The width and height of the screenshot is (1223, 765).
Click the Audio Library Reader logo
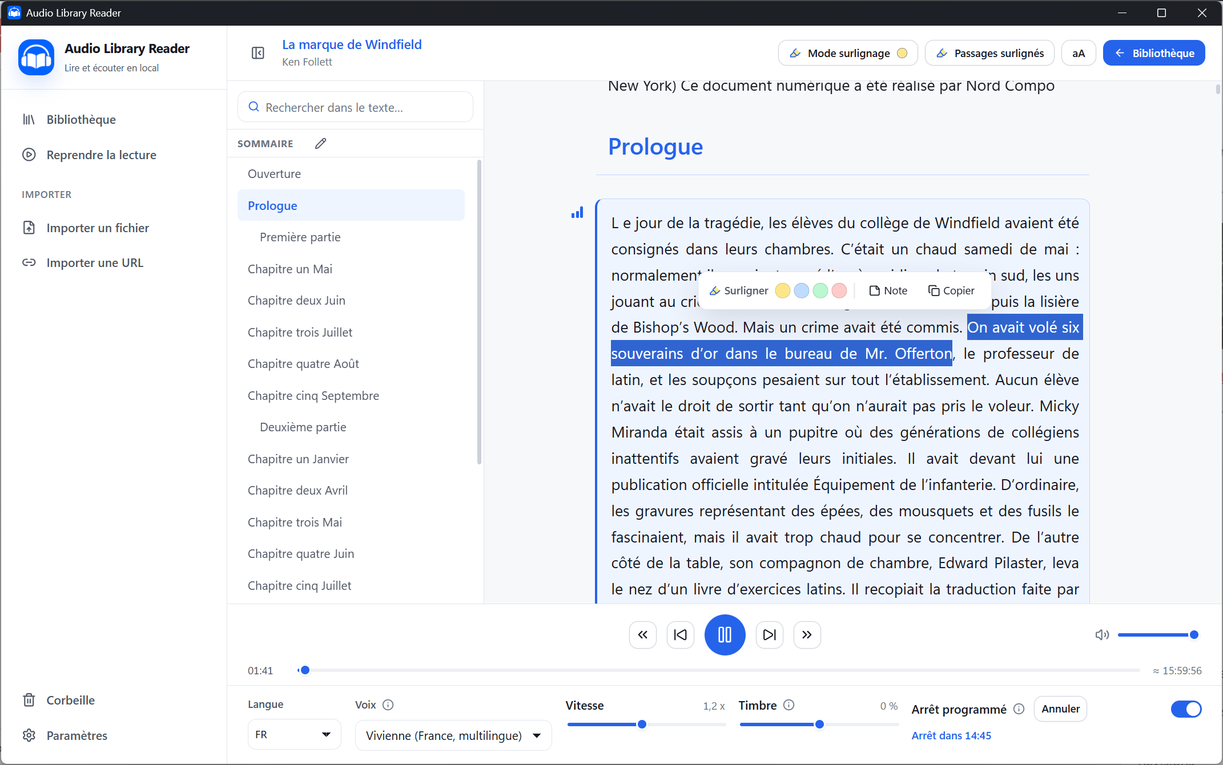click(x=37, y=57)
